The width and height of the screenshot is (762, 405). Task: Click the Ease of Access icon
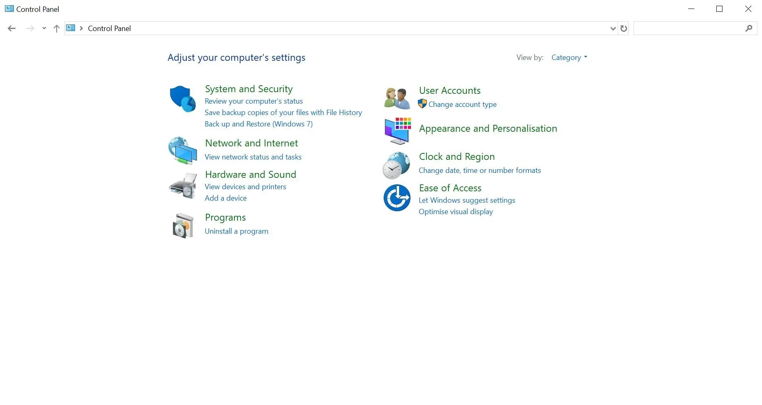397,198
